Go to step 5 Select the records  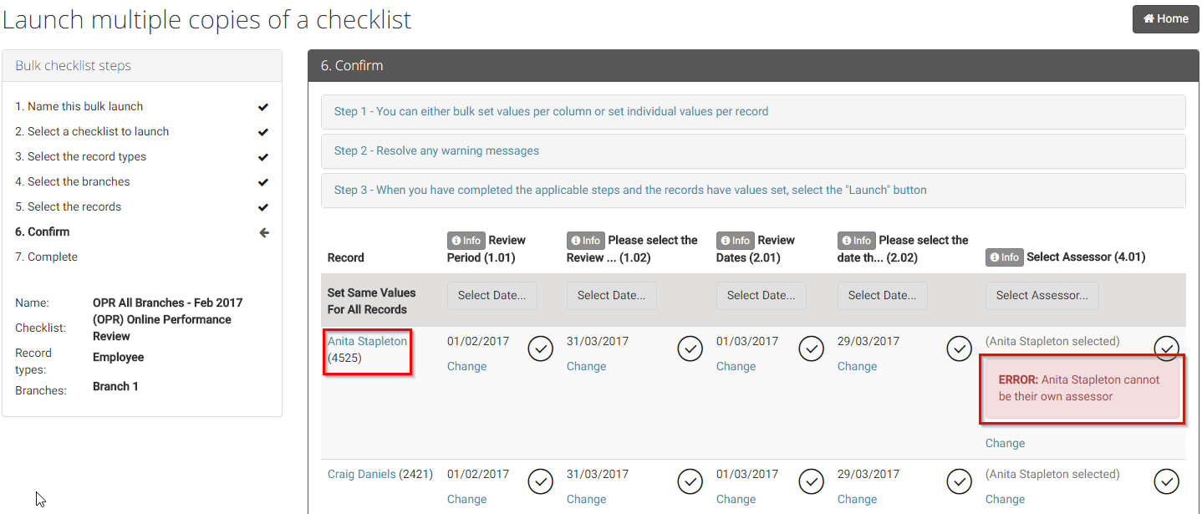[68, 206]
